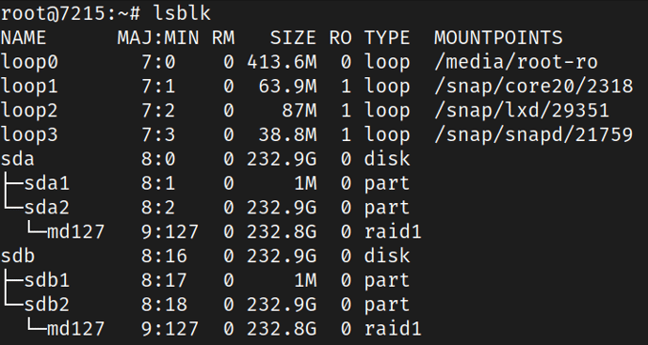
Task: Click the MOUNTPOINTS column header
Action: 498,38
